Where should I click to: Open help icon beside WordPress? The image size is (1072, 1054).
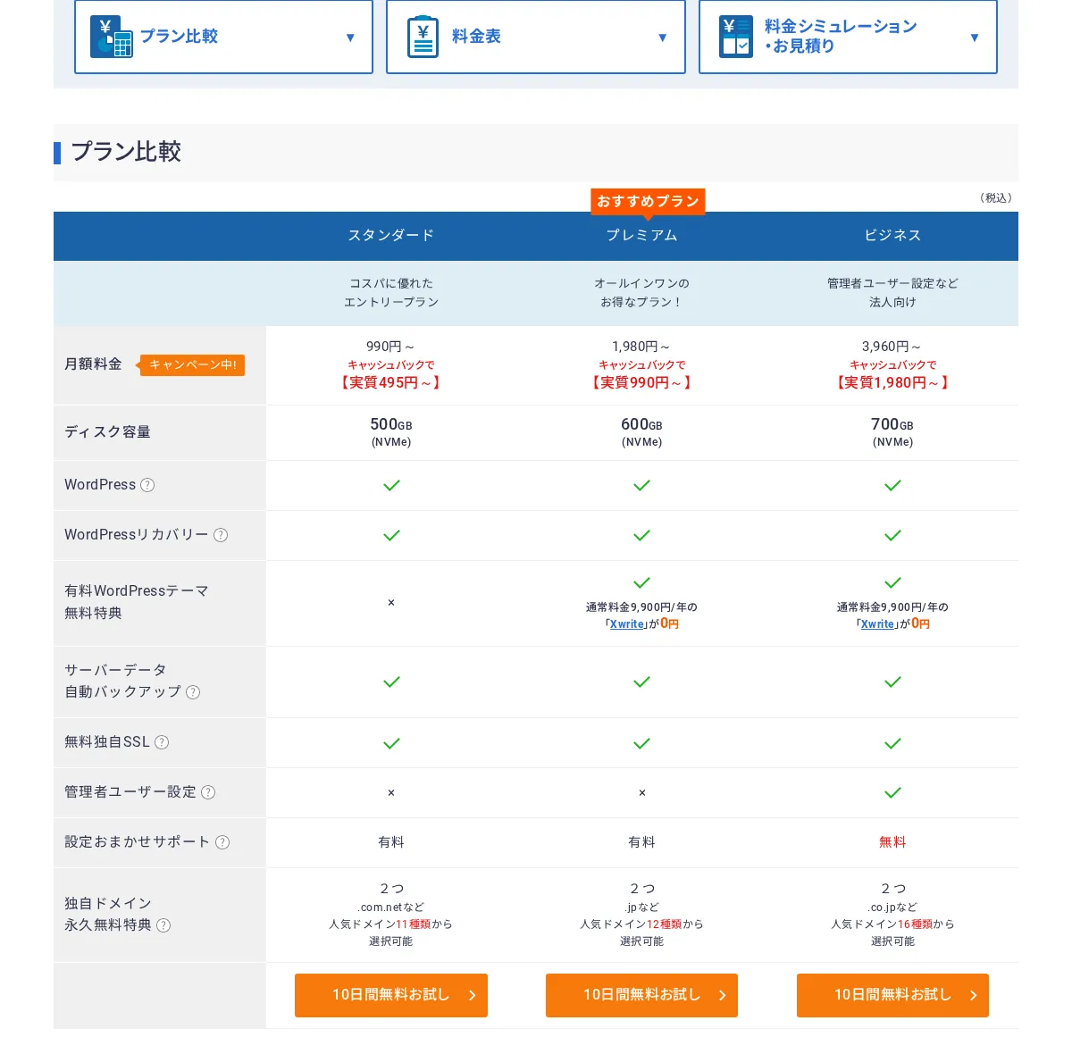coord(147,485)
